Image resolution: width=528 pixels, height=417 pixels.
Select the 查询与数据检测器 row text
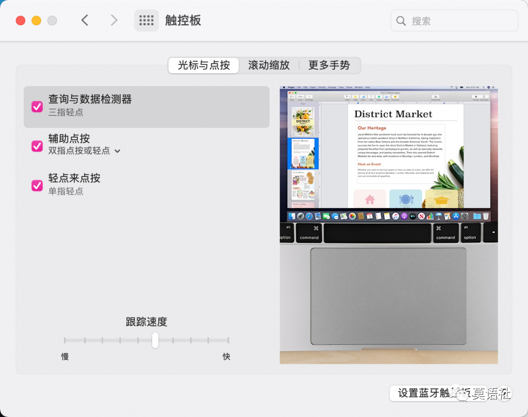point(90,99)
